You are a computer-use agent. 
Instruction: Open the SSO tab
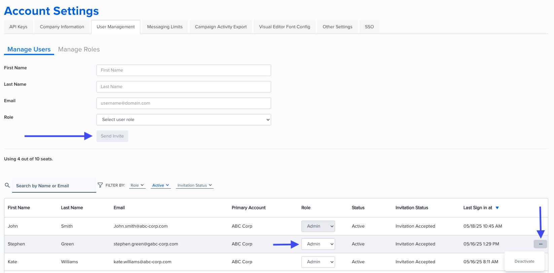(x=369, y=27)
